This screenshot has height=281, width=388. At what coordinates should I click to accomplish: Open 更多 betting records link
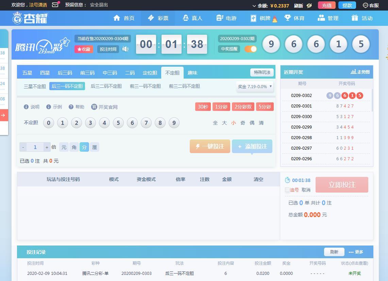coord(356,252)
